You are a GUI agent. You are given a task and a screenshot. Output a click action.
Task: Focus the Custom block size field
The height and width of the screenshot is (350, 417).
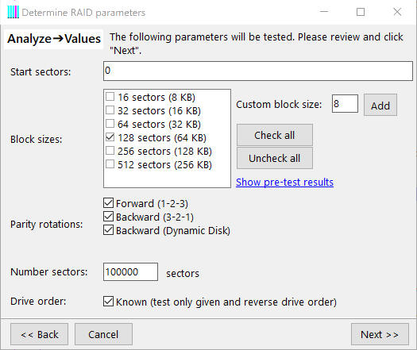point(345,104)
